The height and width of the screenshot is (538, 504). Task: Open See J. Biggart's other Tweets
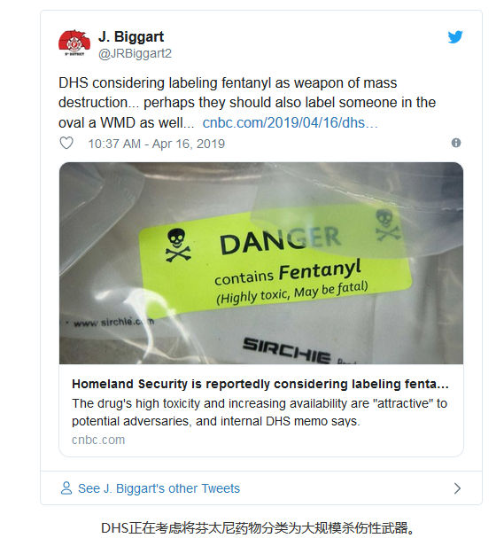tap(159, 488)
